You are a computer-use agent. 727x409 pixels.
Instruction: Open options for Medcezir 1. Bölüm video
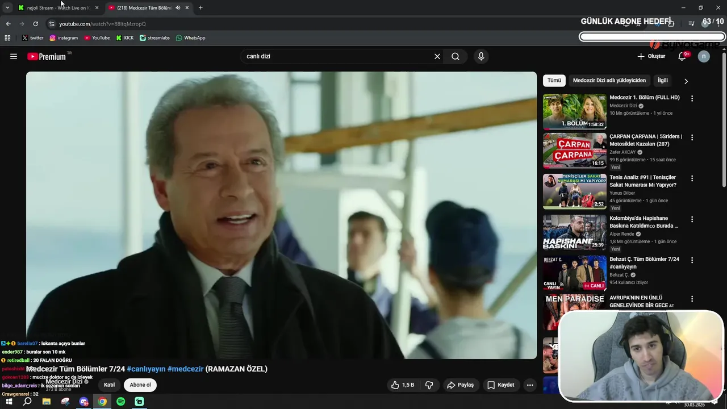(692, 98)
